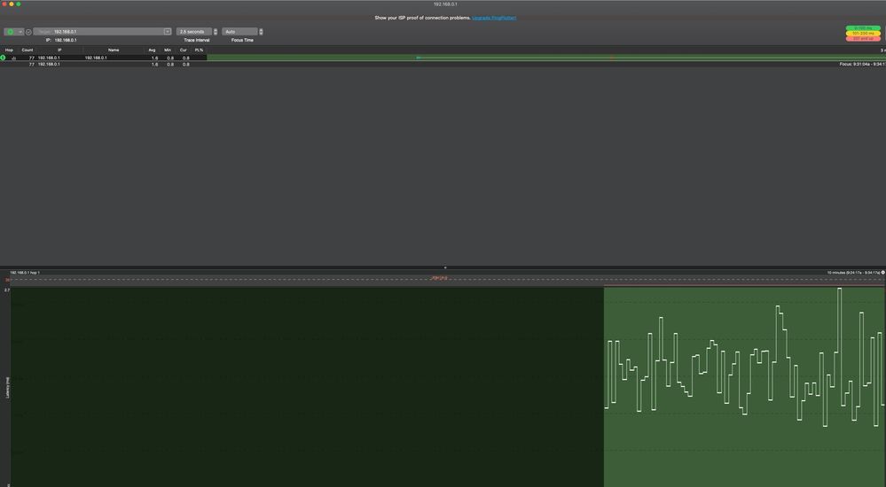Sort by the Hop column header
The width and height of the screenshot is (886, 487).
point(9,50)
